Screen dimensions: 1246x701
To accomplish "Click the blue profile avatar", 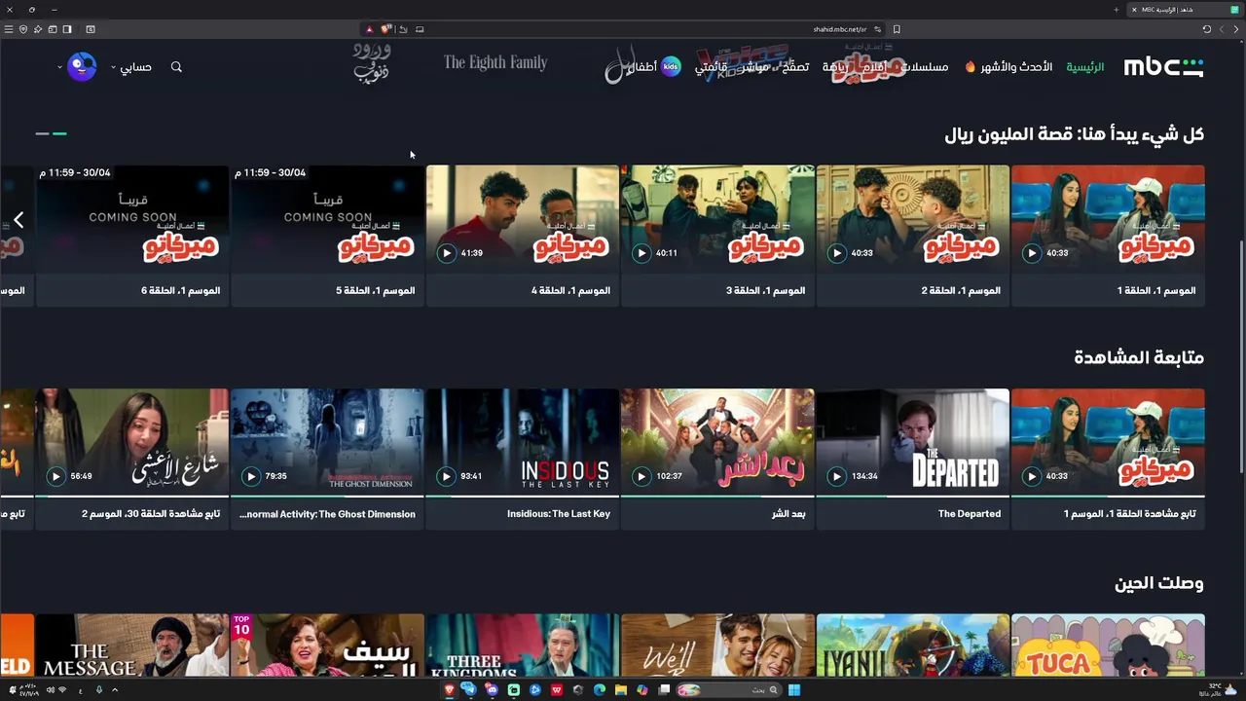I will click(x=82, y=67).
